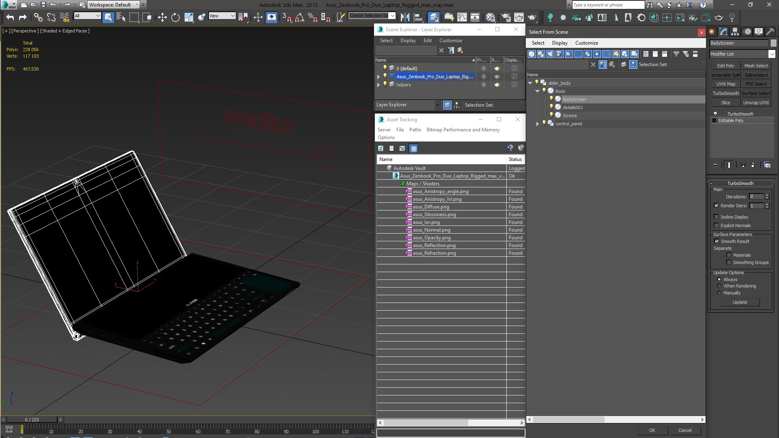Click the Edit Poly modifier button
This screenshot has height=438, width=779.
tap(725, 66)
